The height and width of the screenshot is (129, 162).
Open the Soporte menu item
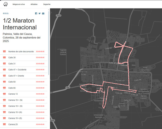pos(47,4)
